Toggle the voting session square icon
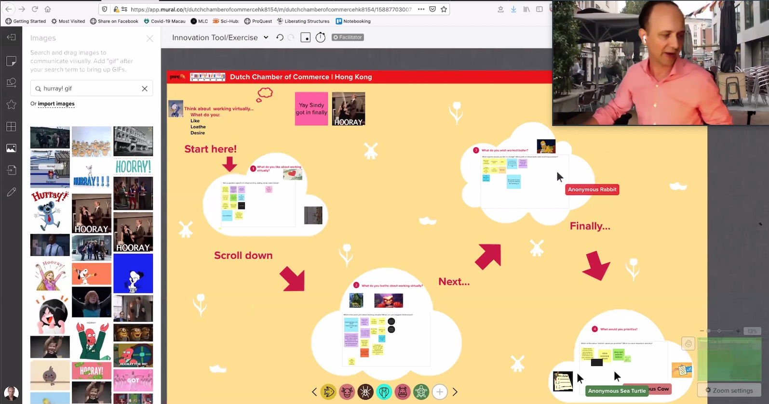769x404 pixels. (x=306, y=38)
